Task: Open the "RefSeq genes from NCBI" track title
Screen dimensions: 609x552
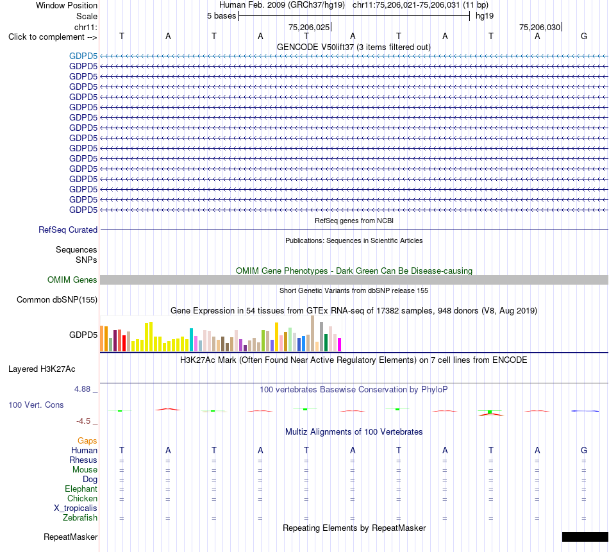Action: [354, 221]
